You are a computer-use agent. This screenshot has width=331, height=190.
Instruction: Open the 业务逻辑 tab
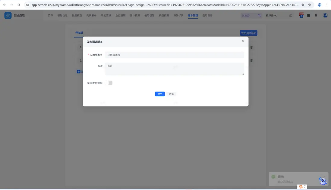(x=121, y=15)
